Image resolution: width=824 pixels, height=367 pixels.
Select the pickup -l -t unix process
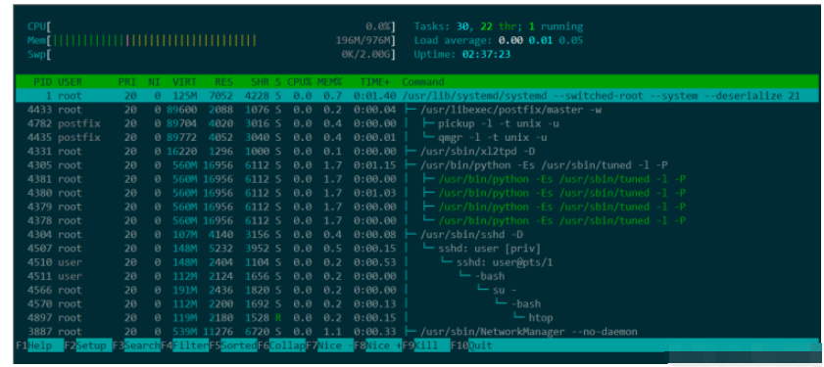click(417, 124)
